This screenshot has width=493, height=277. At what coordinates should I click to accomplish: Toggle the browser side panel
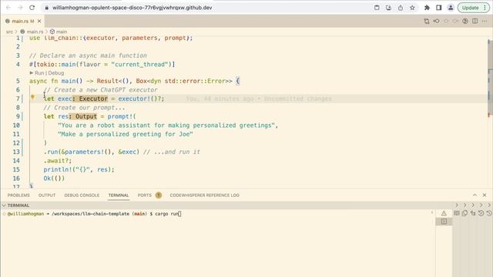pyautogui.click(x=438, y=8)
